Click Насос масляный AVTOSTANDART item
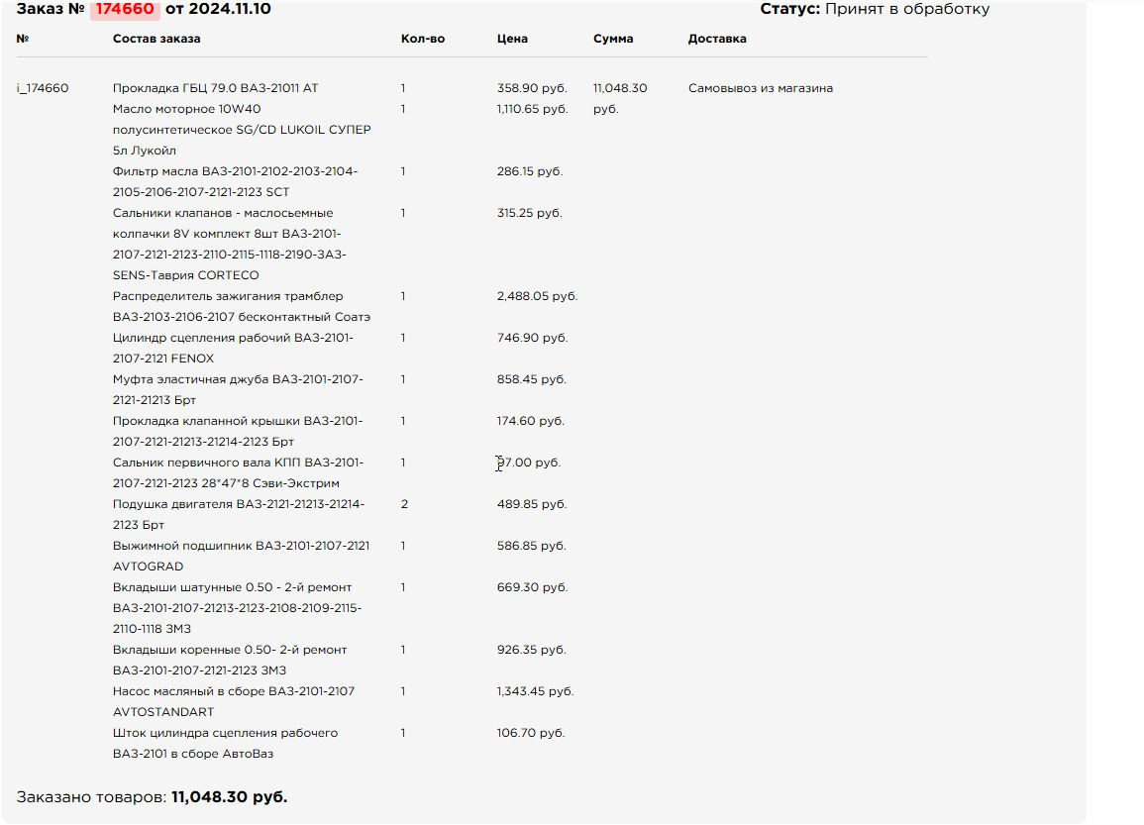Image resolution: width=1144 pixels, height=825 pixels. coord(234,701)
